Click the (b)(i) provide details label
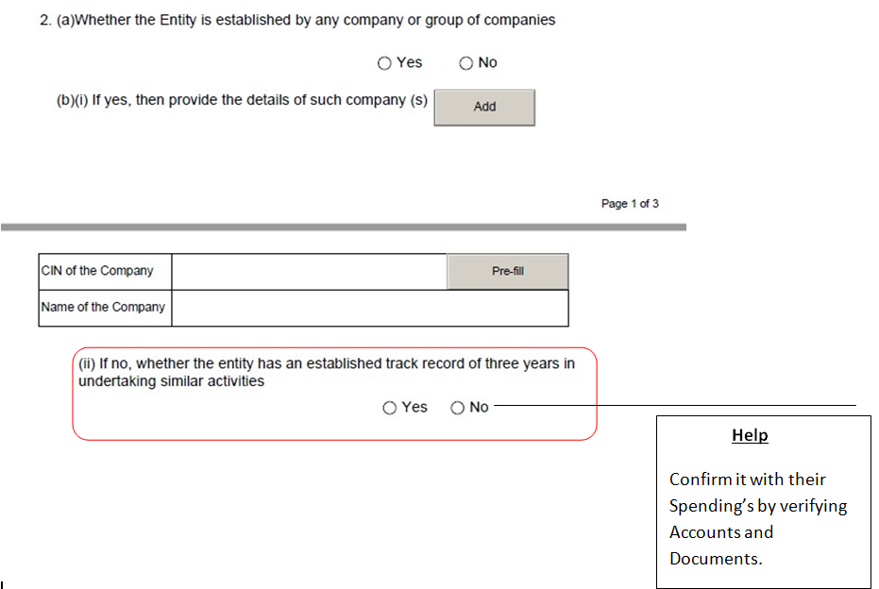The image size is (879, 589). (x=242, y=100)
